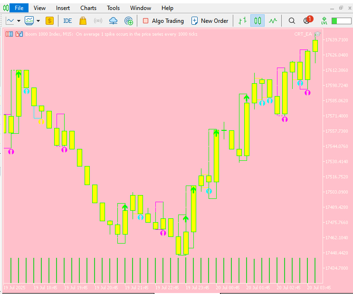Restore the window using the restore button
Image resolution: width=353 pixels, height=294 pixels.
pos(341,8)
